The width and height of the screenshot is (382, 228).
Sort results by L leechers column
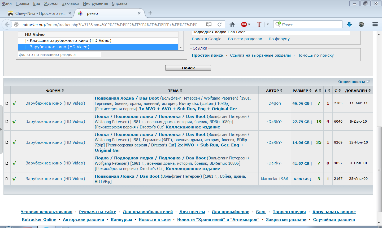click(x=328, y=91)
